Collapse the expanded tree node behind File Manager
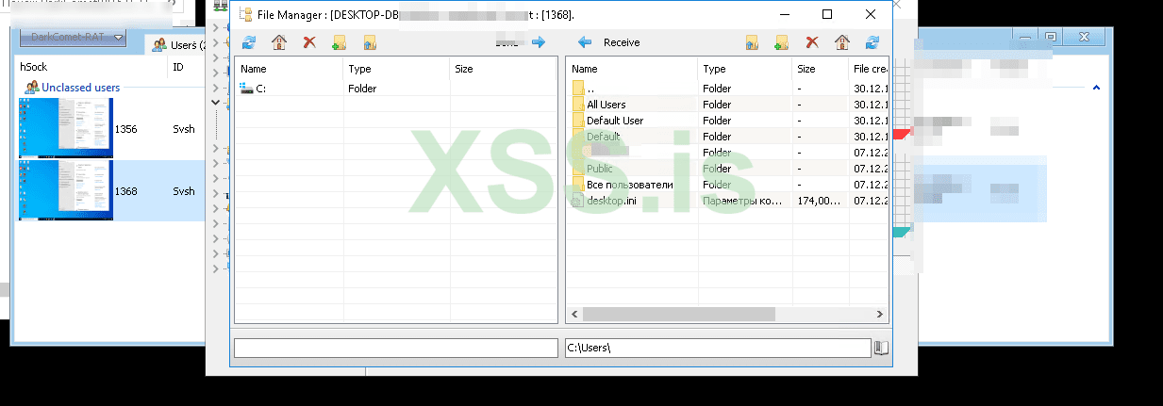 click(215, 101)
